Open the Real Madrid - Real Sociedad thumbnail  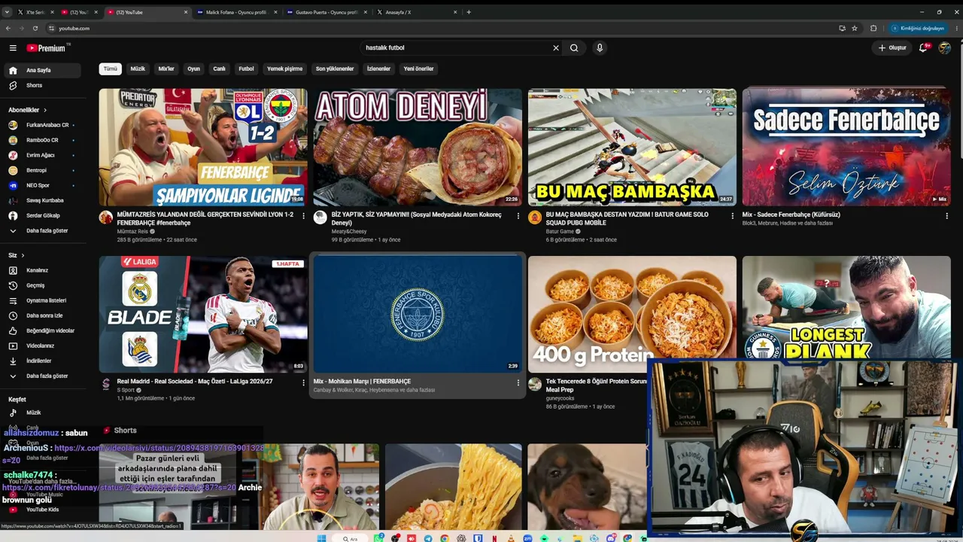point(203,314)
